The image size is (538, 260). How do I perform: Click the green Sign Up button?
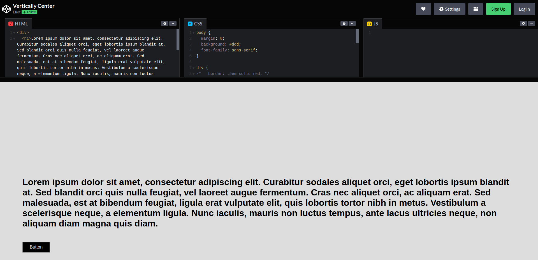click(498, 9)
